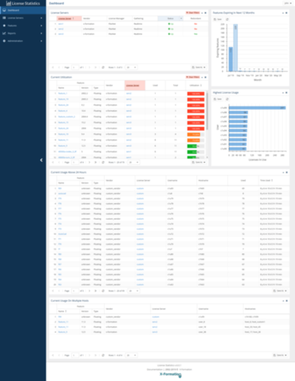Viewport: 295px width, 381px height.
Task: Open Save As dropdown in Current Utilization
Action: 199,163
